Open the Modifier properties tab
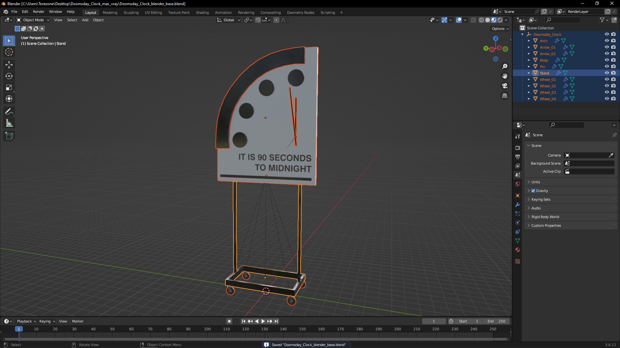620x348 pixels. pyautogui.click(x=518, y=205)
